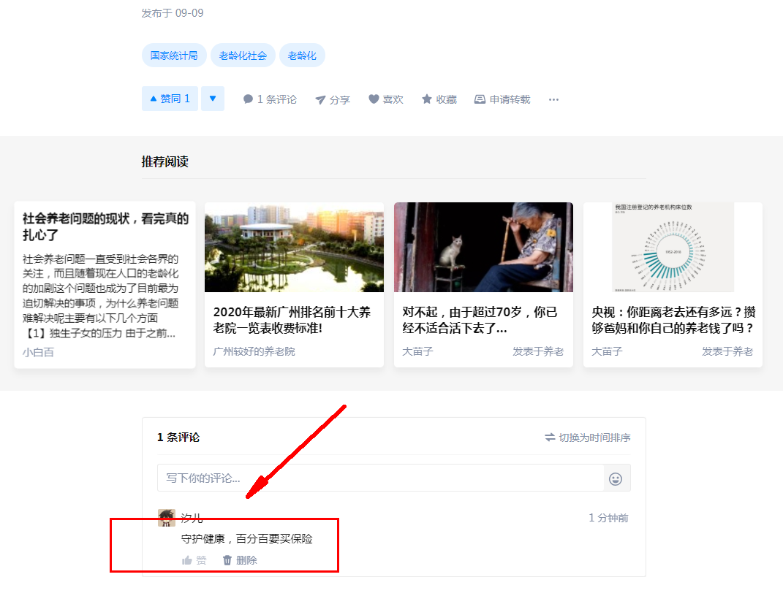Open the emoji smiley picker
This screenshot has width=783, height=596.
(x=616, y=479)
